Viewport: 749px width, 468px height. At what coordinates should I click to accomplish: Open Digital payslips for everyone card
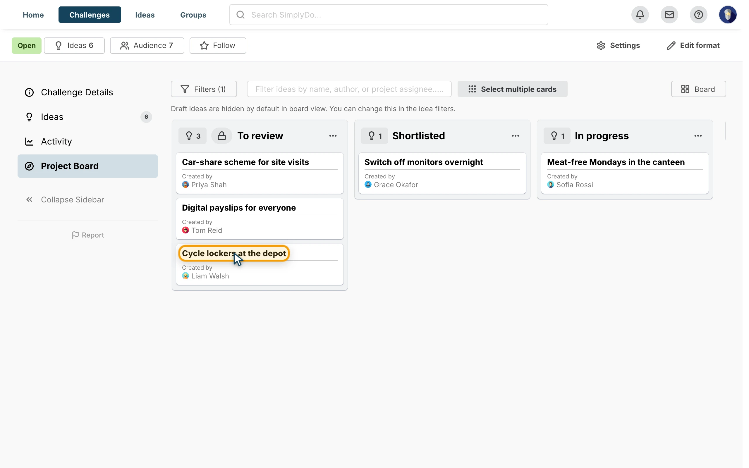260,218
